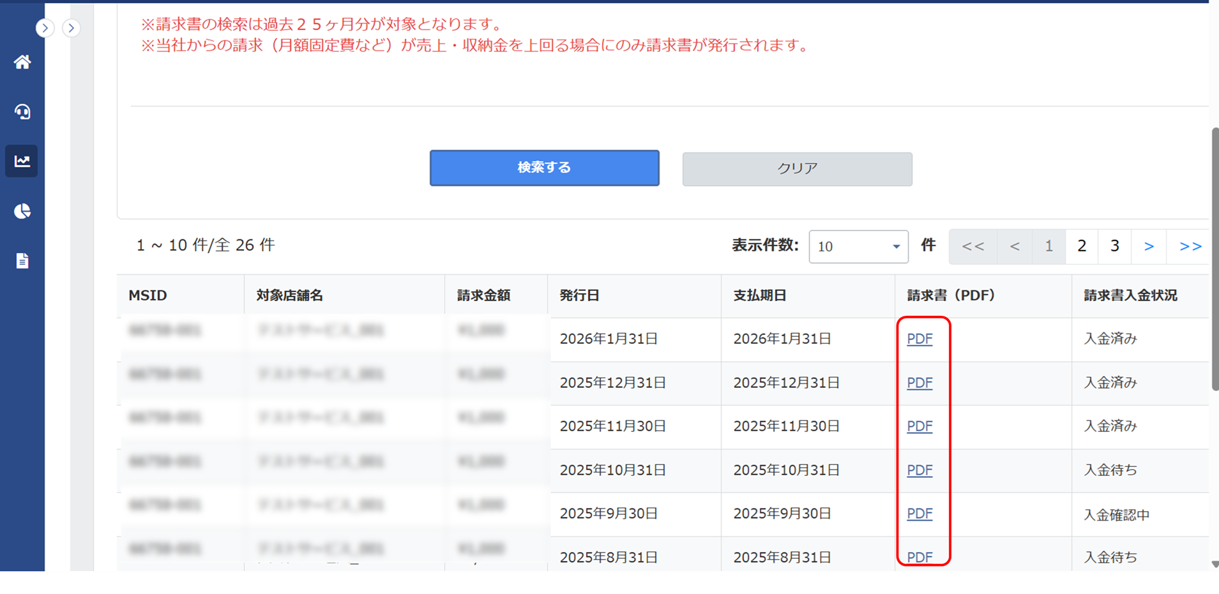The height and width of the screenshot is (594, 1219).
Task: Go to page 2 of results
Action: coord(1081,246)
